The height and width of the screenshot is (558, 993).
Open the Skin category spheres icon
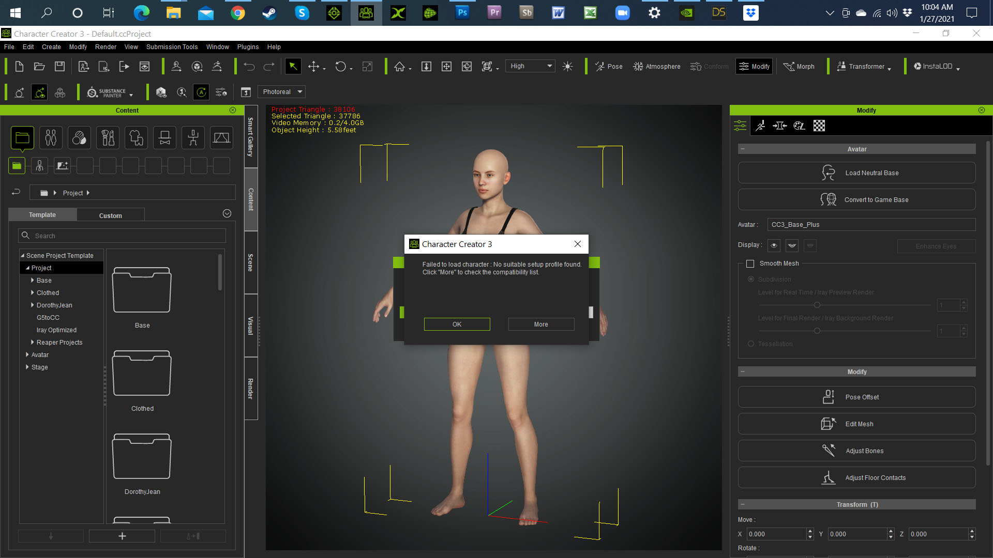(79, 137)
